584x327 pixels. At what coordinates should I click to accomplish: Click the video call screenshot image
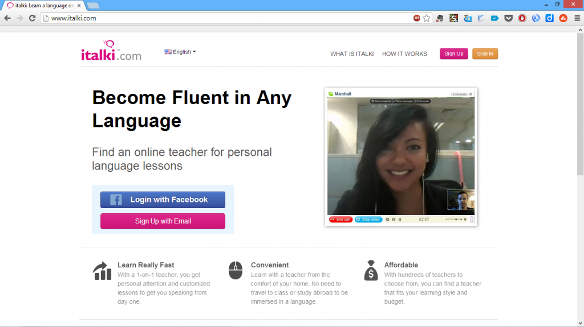click(401, 157)
